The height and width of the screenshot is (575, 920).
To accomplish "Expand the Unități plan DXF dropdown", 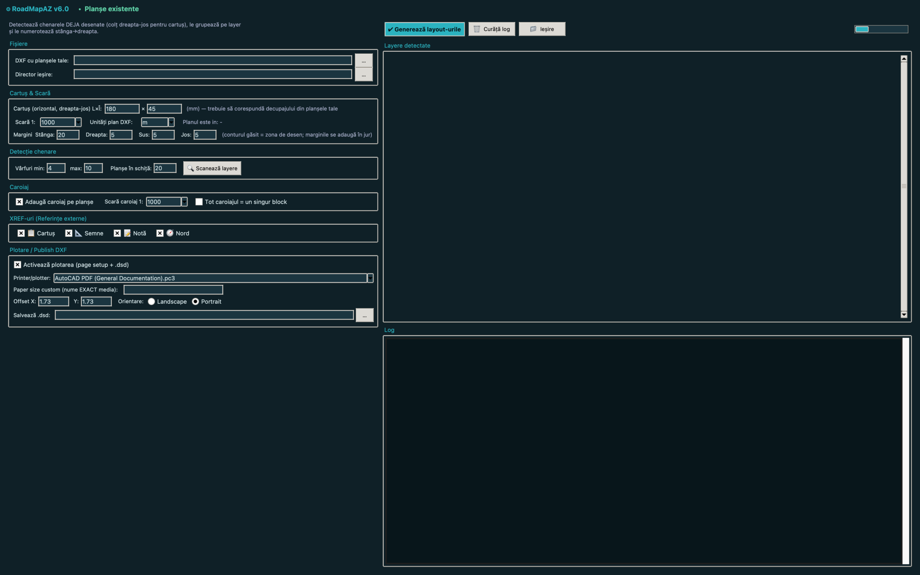I will pyautogui.click(x=171, y=122).
